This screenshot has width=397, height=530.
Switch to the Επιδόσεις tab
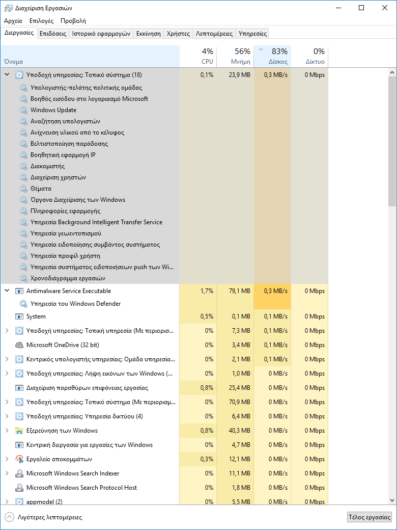coord(53,34)
